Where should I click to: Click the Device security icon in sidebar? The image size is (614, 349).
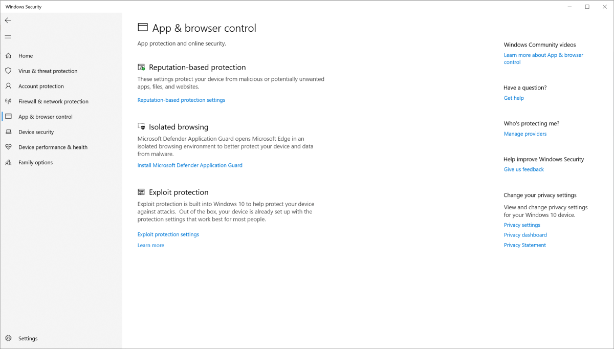[8, 132]
